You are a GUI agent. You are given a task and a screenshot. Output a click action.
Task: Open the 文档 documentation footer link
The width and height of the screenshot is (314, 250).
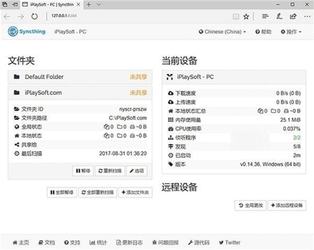(x=46, y=242)
